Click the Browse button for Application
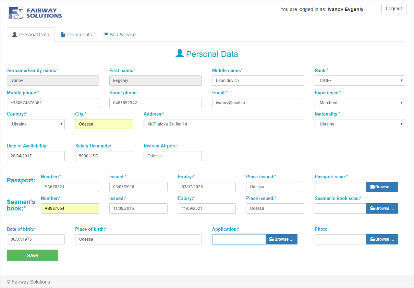Screen dimensions: 414x288 pos(281,239)
